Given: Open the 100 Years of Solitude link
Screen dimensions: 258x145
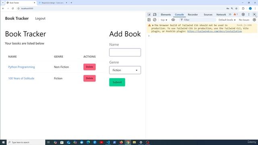Looking at the screenshot, I should pos(21,78).
